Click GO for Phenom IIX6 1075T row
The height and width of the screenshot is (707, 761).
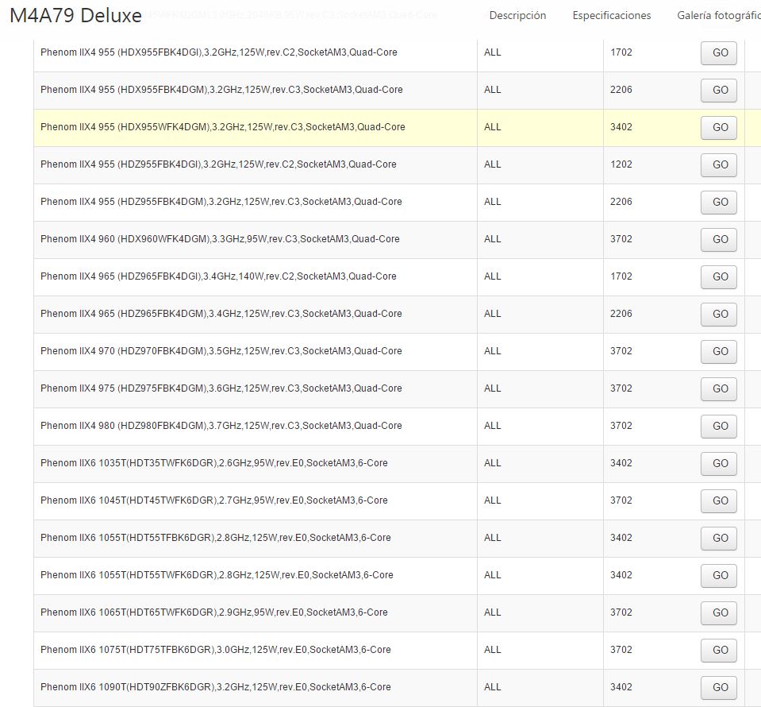719,650
